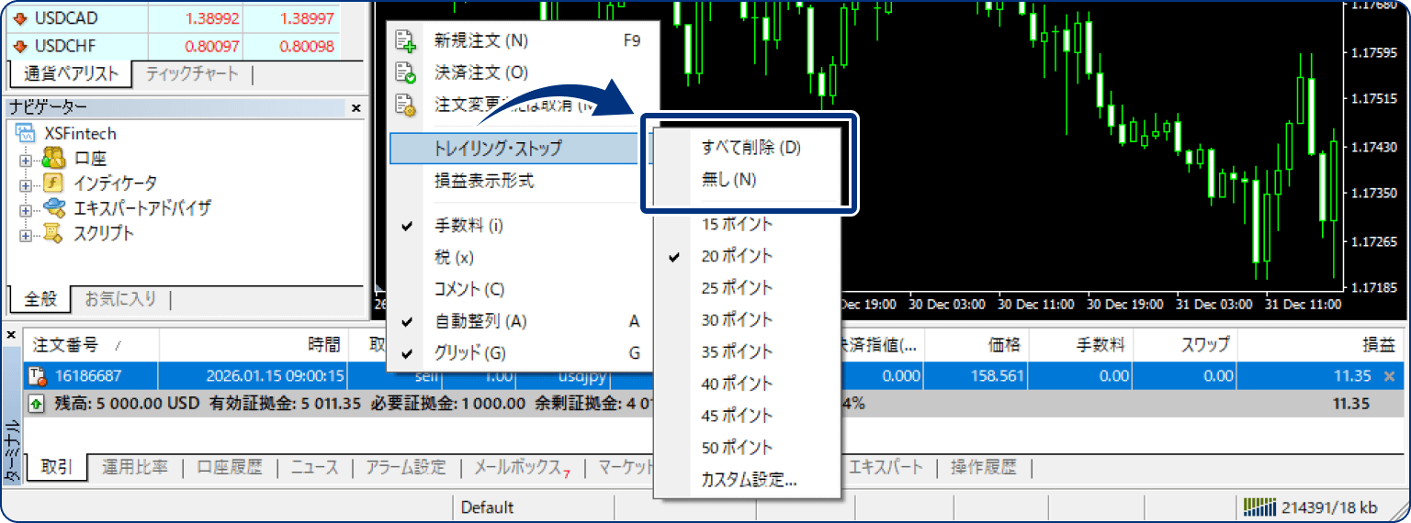This screenshot has height=523, width=1411.
Task: Click the XSFintech broker icon in navigator
Action: (27, 134)
